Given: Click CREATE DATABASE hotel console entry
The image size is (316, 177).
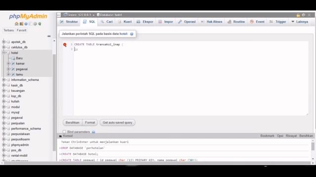Looking at the screenshot, I should click(79, 154).
